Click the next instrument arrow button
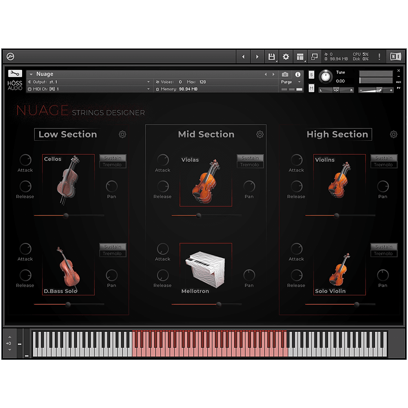Image resolution: width=408 pixels, height=408 pixels. pyautogui.click(x=273, y=74)
